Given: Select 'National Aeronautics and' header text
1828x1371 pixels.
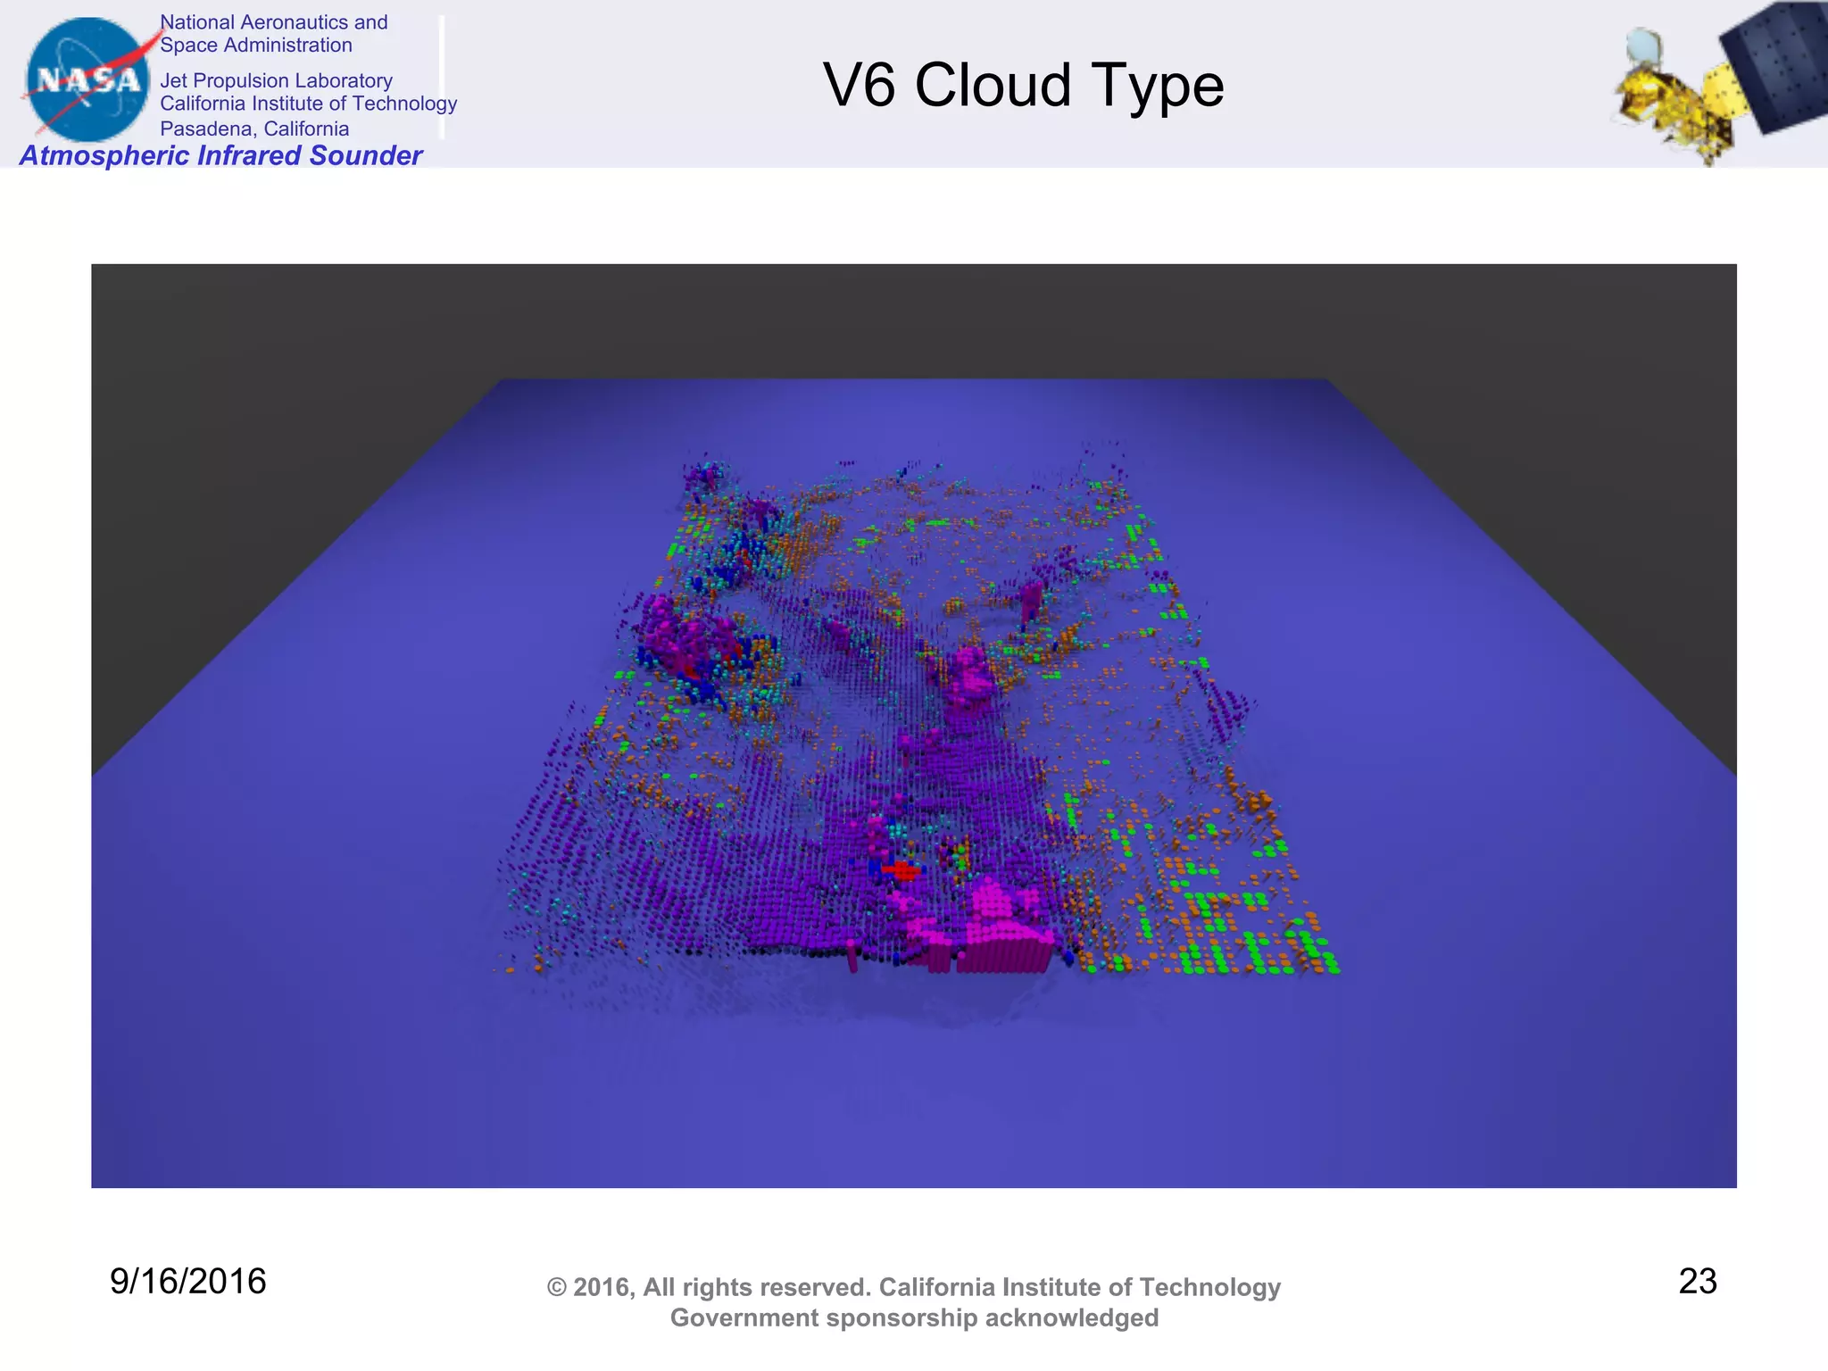Looking at the screenshot, I should click(273, 22).
